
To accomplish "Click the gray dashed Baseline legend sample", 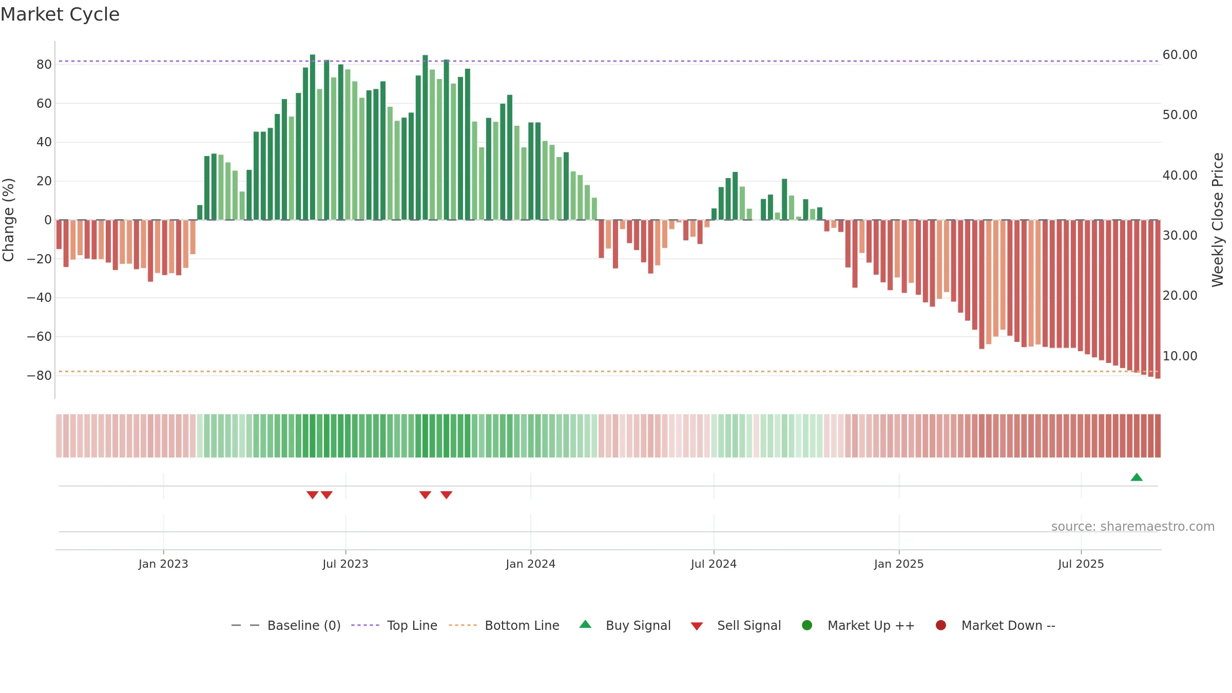I will click(x=245, y=625).
